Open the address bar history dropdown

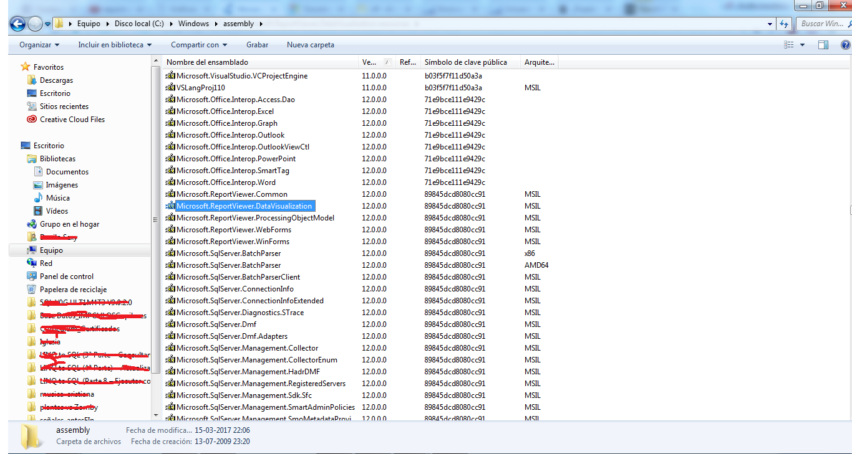coord(770,24)
